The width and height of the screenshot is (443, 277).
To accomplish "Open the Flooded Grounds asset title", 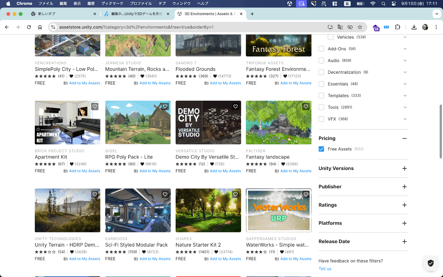I will (196, 69).
